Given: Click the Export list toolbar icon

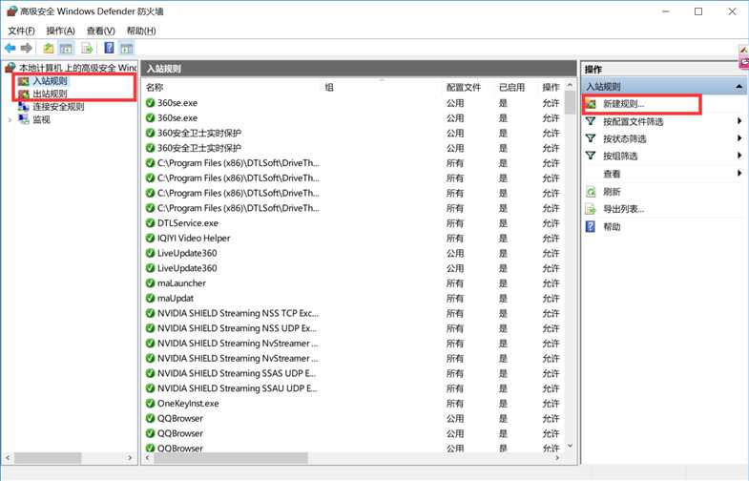Looking at the screenshot, I should [87, 48].
